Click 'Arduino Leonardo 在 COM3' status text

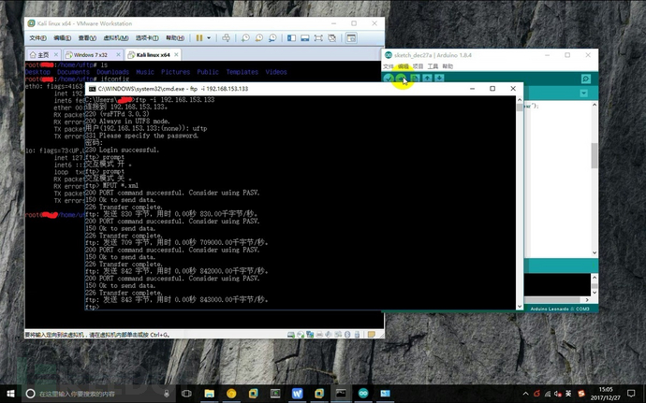click(560, 309)
